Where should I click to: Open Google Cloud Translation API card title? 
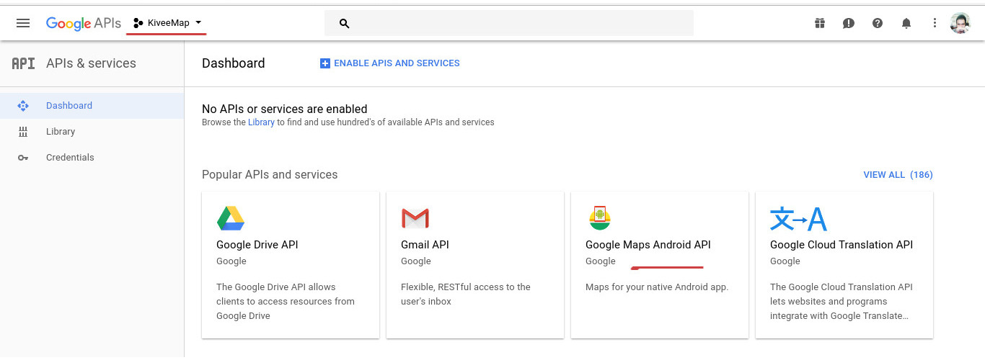tap(842, 245)
